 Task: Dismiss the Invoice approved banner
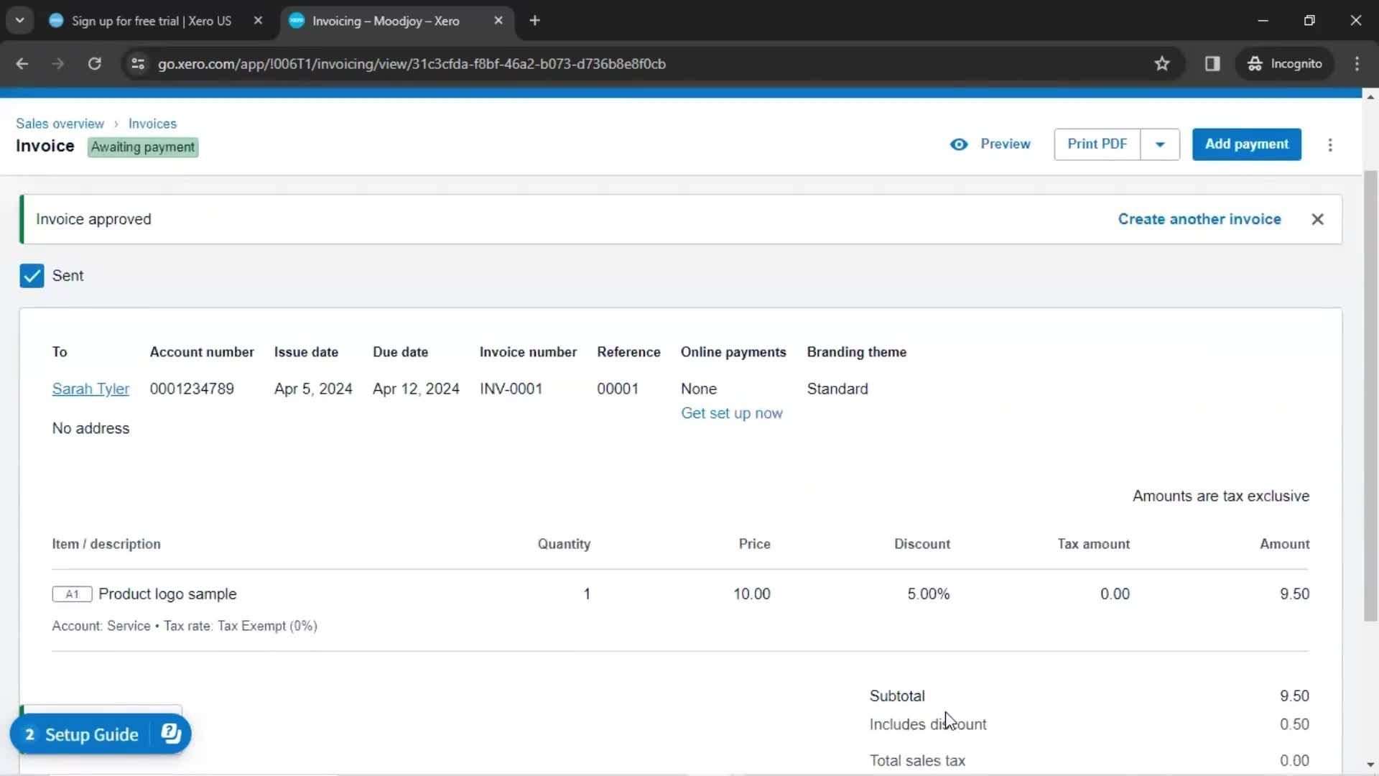(x=1317, y=219)
